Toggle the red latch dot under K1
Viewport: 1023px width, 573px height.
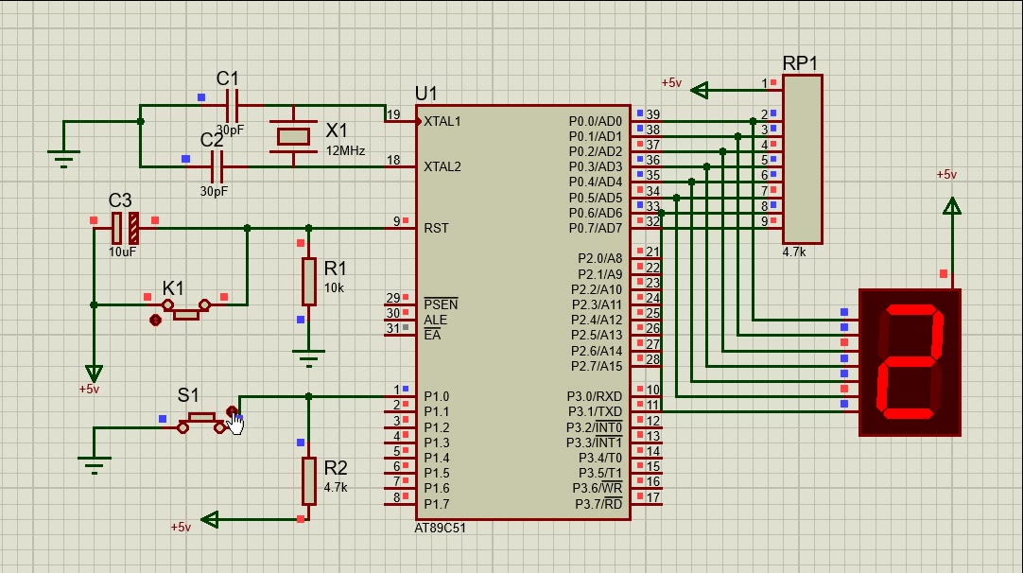click(156, 321)
